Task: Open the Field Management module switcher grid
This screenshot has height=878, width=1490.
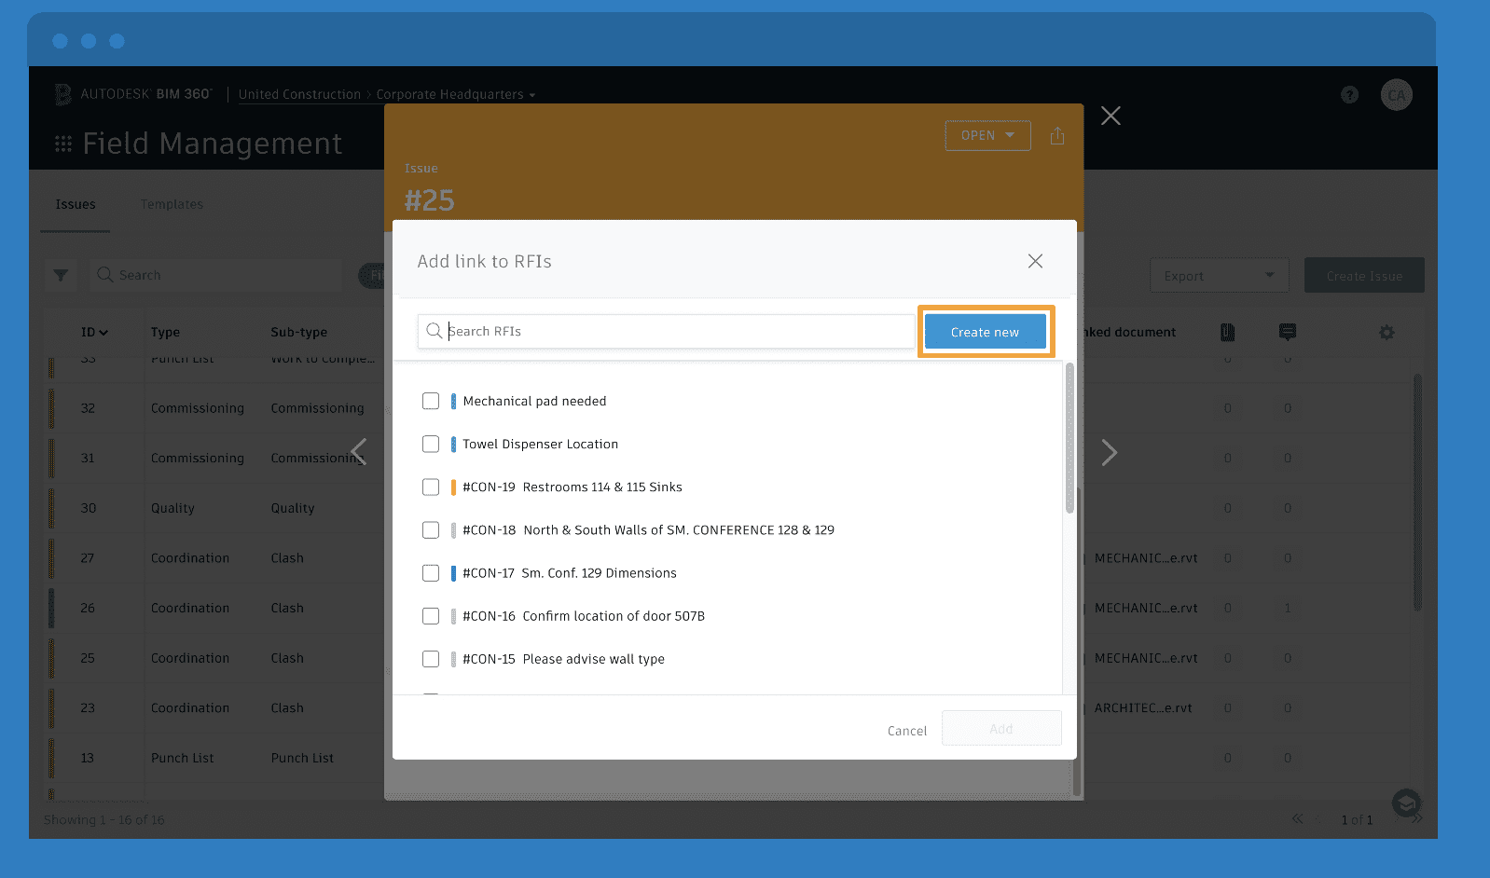Action: [x=63, y=144]
